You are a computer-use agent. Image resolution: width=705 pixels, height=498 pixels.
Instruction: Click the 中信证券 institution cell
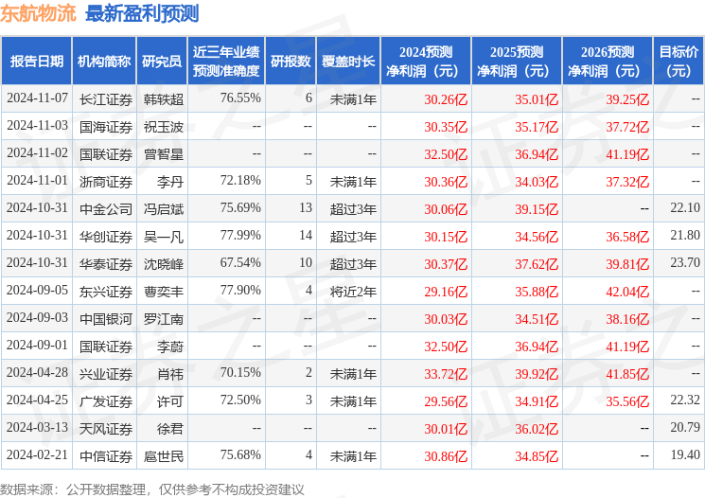coord(106,456)
